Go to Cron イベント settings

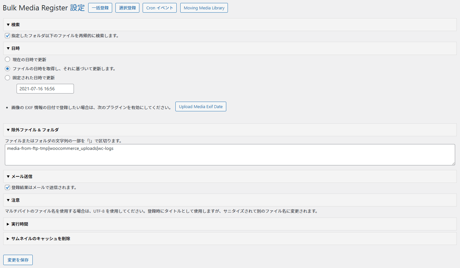pos(159,8)
